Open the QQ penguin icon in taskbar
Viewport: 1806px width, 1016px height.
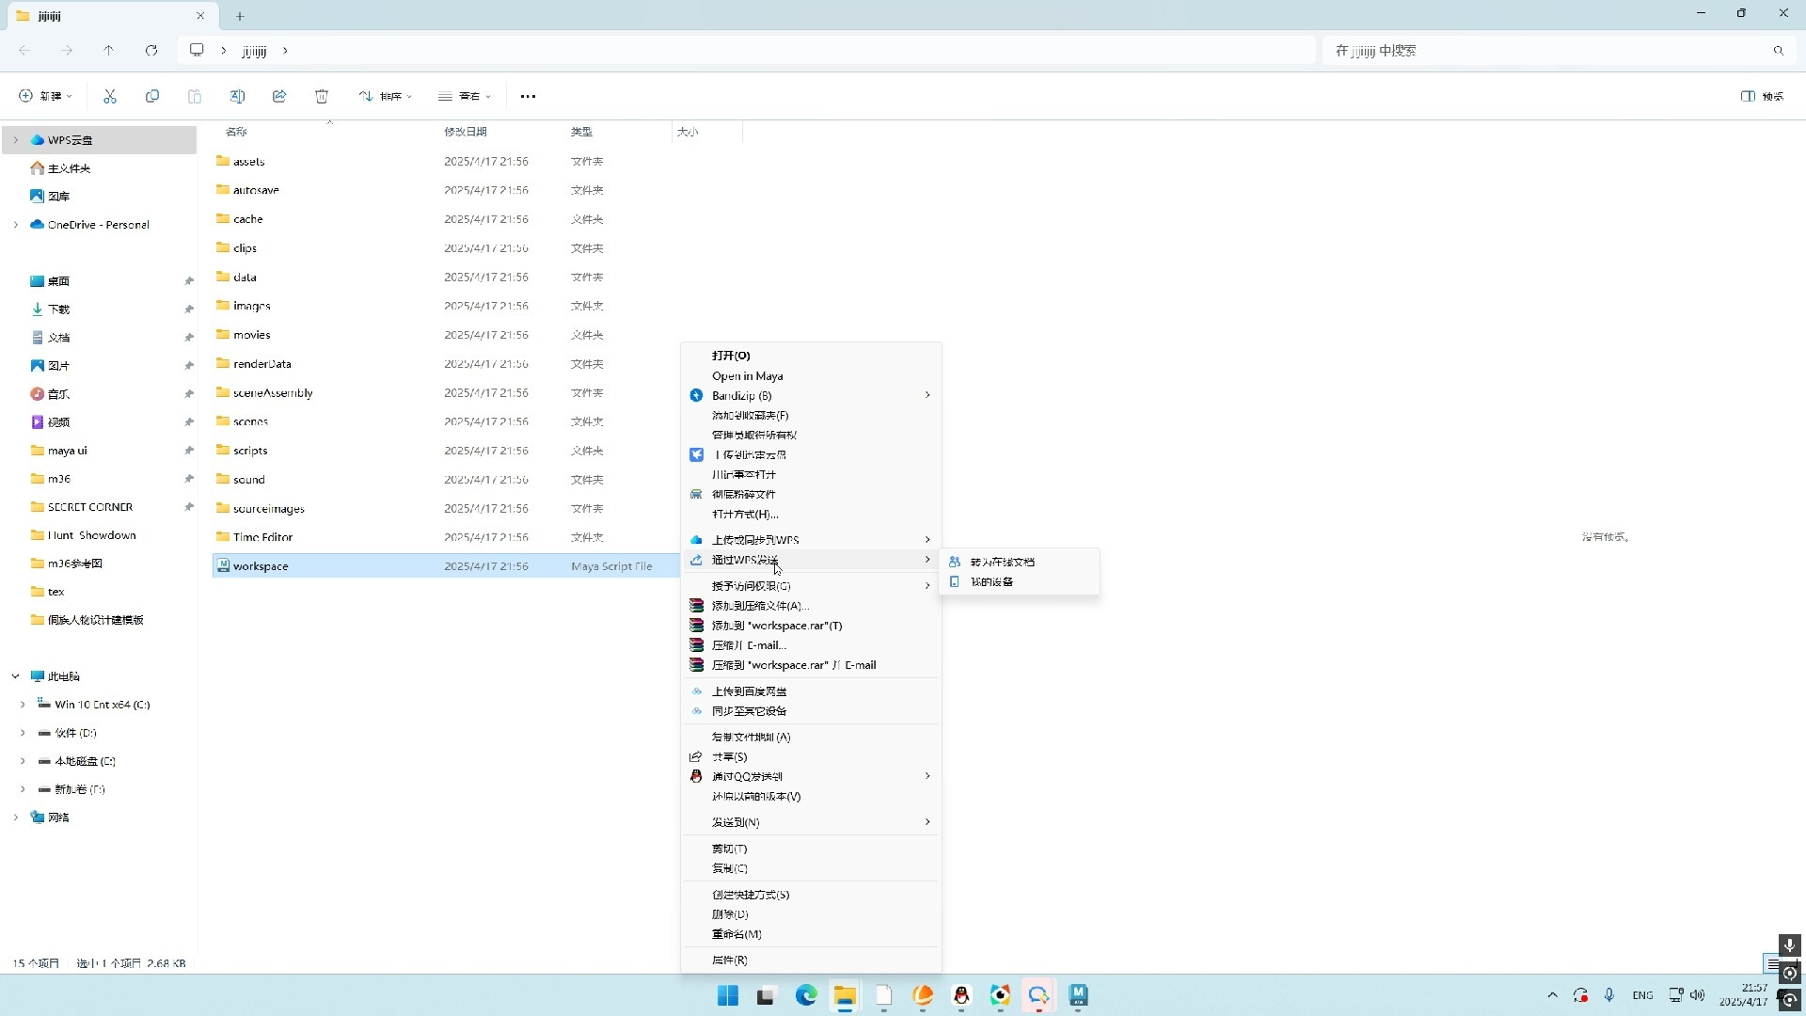[961, 995]
